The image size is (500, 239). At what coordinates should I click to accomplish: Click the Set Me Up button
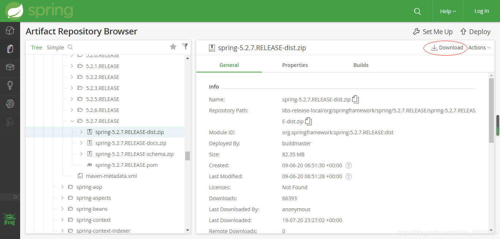(433, 32)
